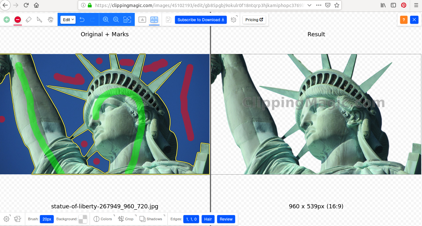
Task: Click the Review button
Action: pyautogui.click(x=226, y=219)
